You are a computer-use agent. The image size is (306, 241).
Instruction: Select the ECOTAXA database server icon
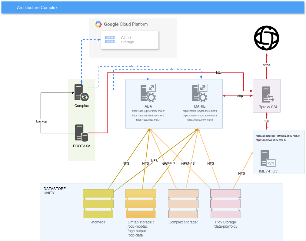pos(81,133)
